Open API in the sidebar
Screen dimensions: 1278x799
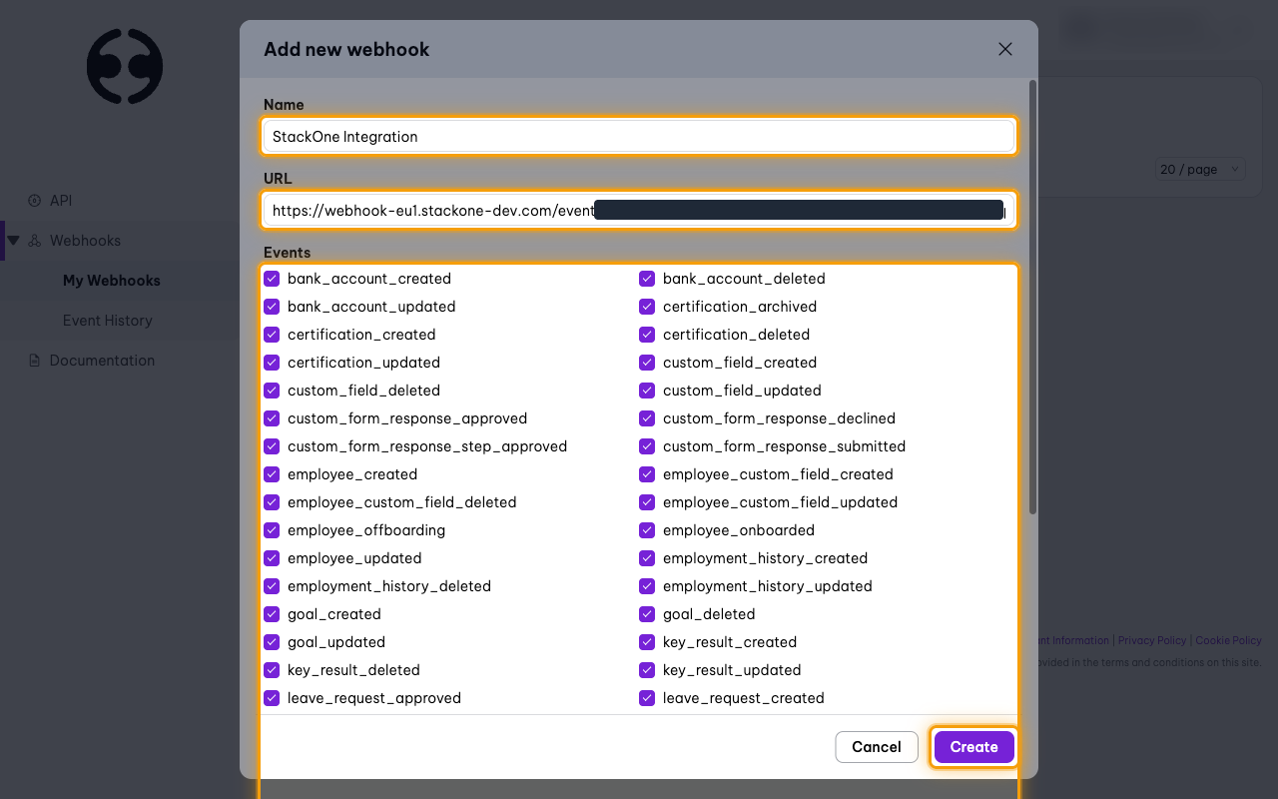coord(61,201)
